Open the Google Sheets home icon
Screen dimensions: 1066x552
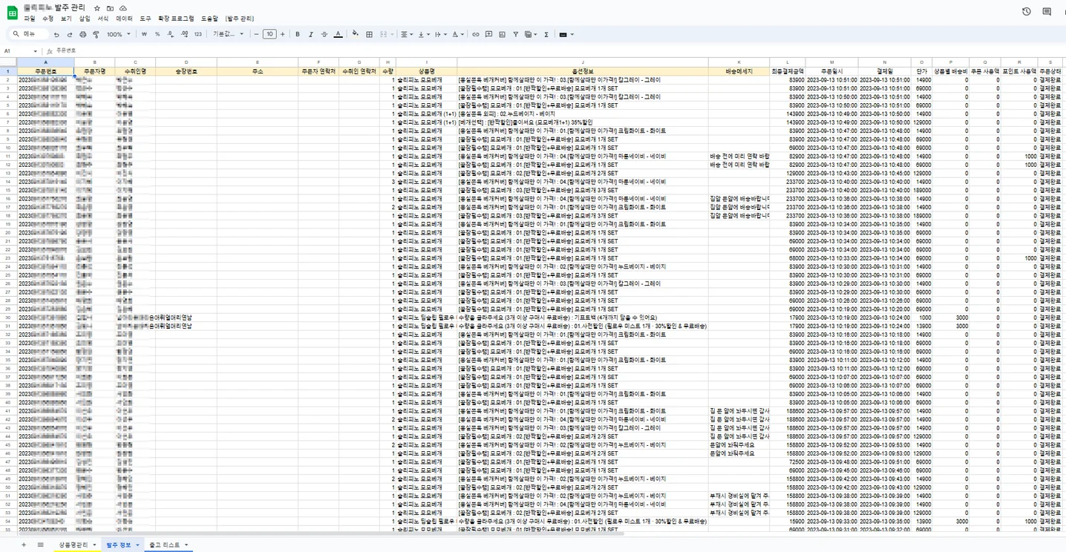pyautogui.click(x=13, y=13)
